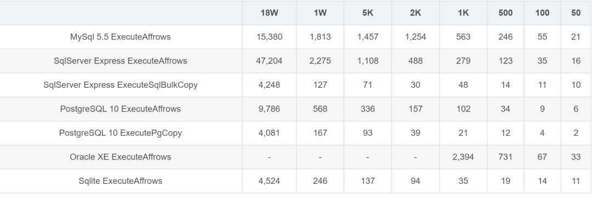
Task: Click PostgreSQL 10 ExecutePgCopy row label
Action: click(x=121, y=133)
